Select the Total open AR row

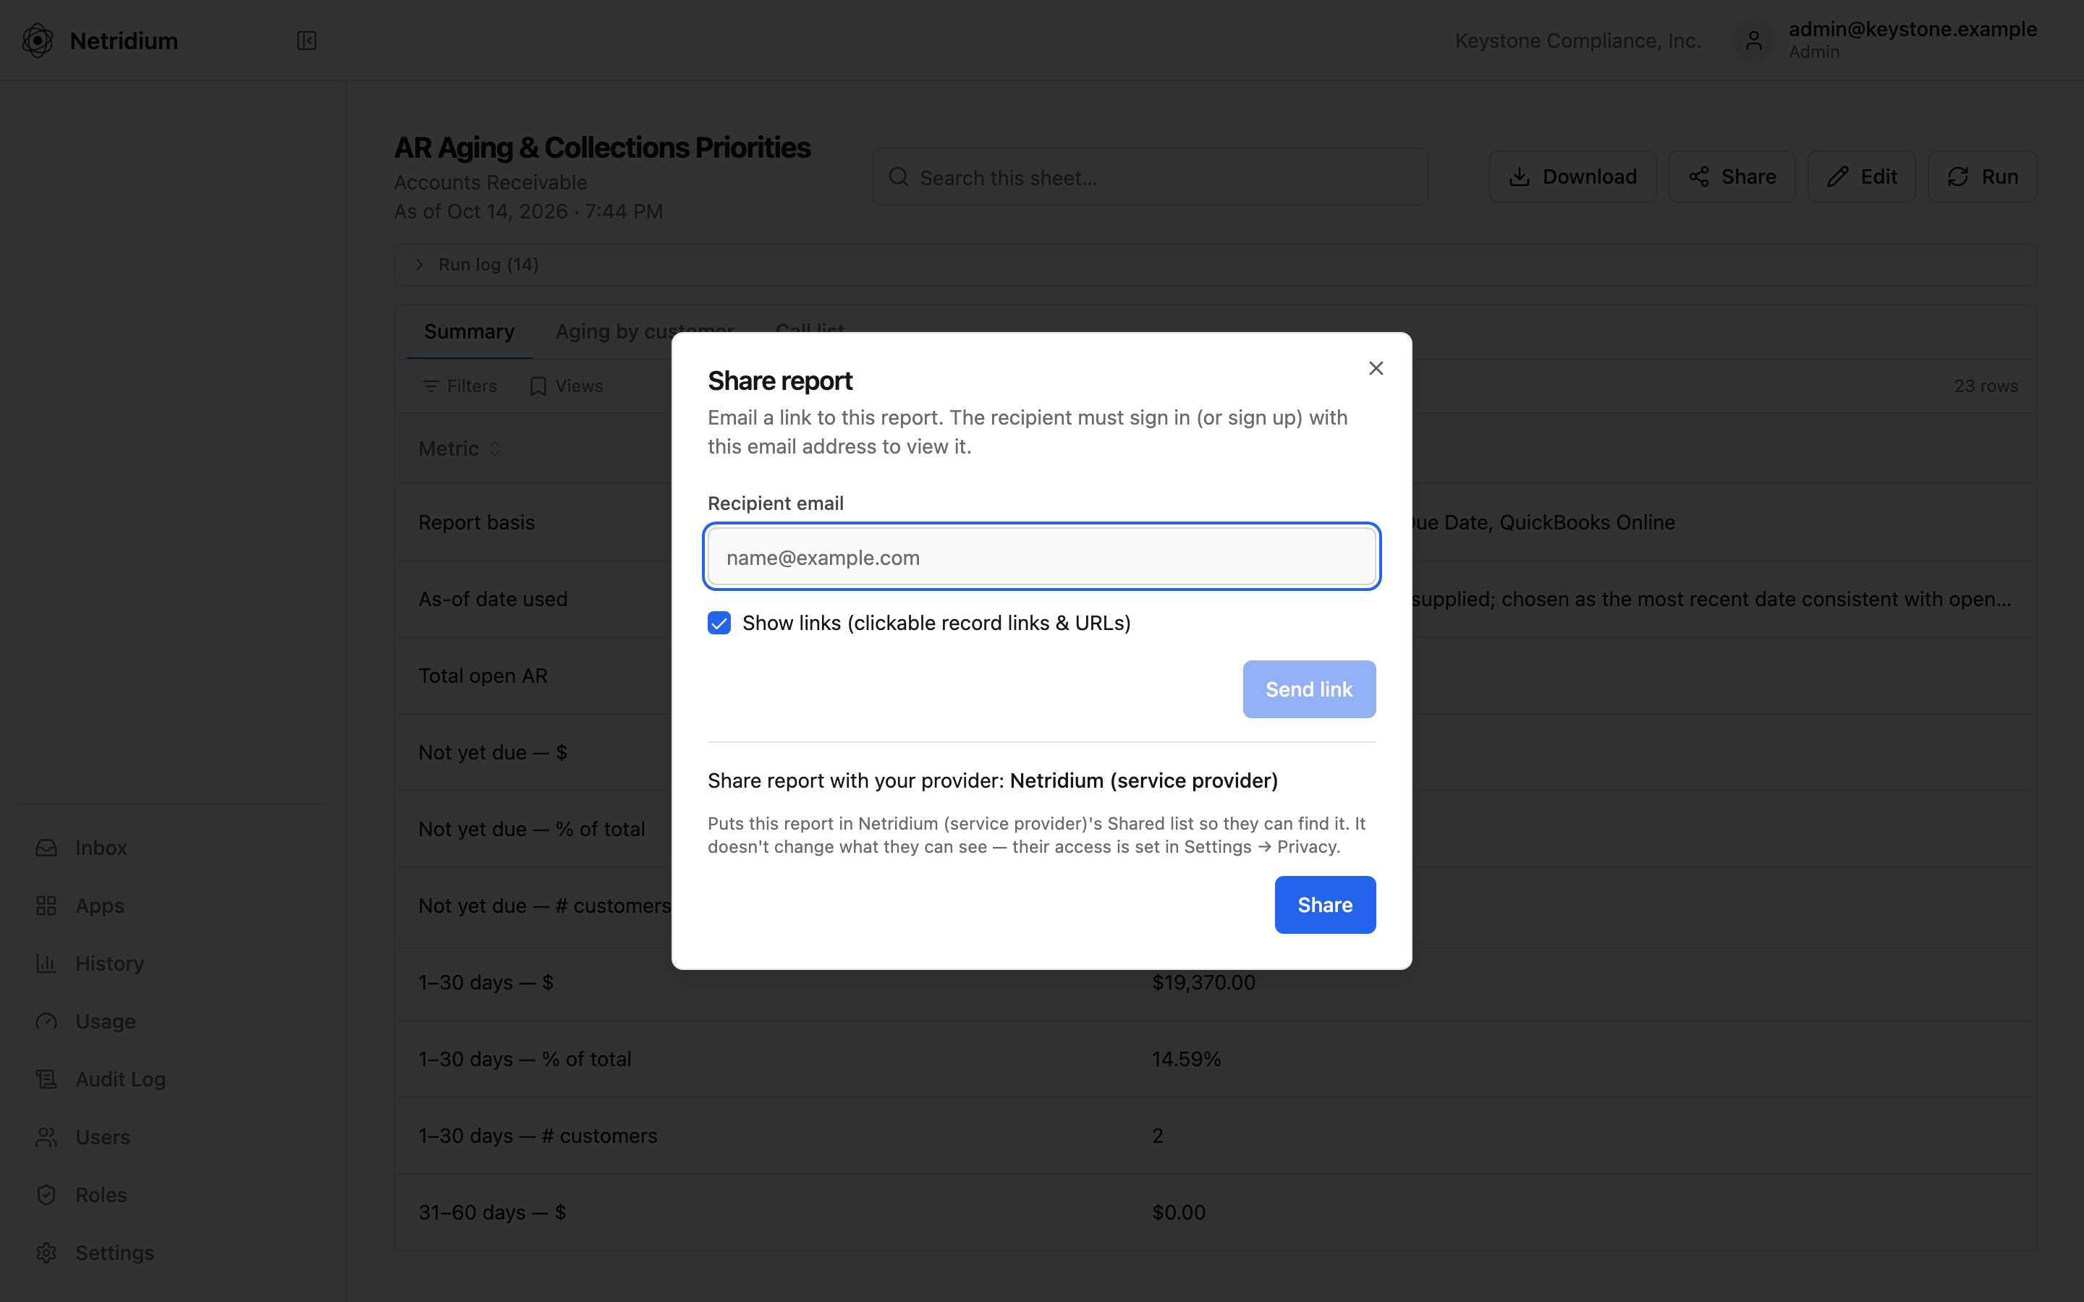[x=1215, y=676]
